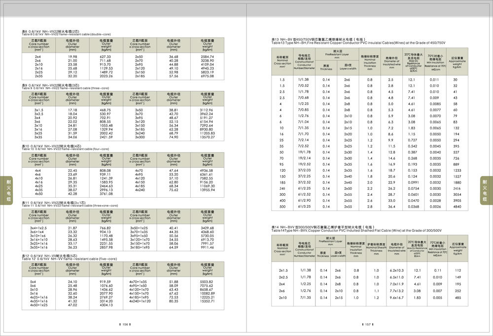This screenshot has height=336, width=493.
Task: Click the weight value 919.59
Action: (x=106, y=282)
